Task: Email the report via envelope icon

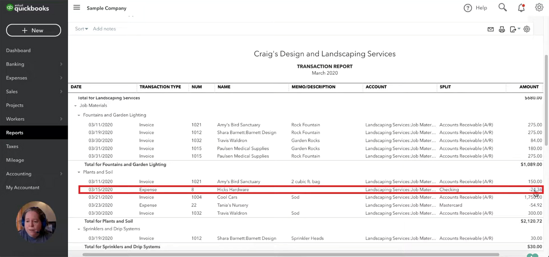Action: (x=491, y=29)
